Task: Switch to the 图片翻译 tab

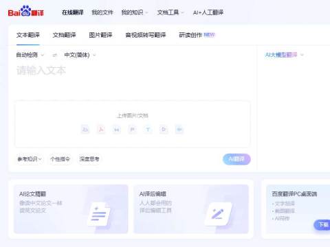Action: pos(100,35)
